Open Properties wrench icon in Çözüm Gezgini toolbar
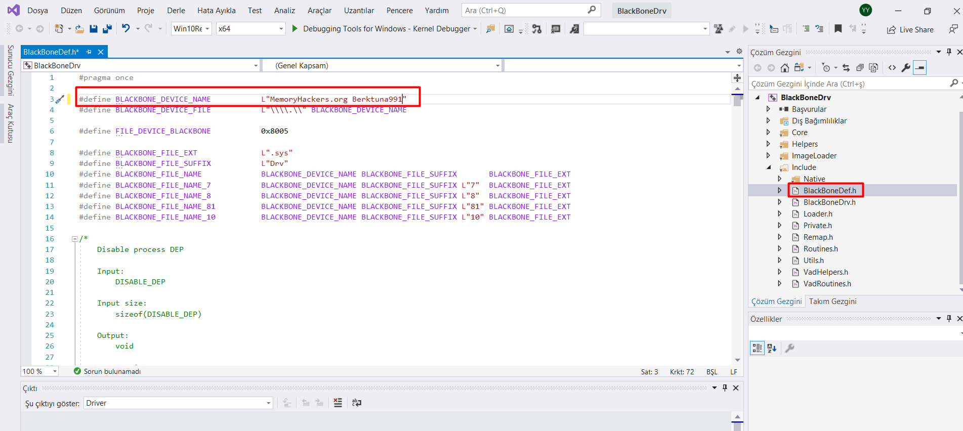The image size is (963, 431). coord(906,68)
